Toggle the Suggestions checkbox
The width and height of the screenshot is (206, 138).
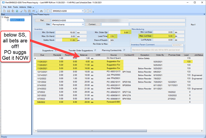(56, 50)
